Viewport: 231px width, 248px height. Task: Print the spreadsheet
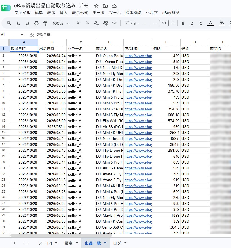[37, 23]
